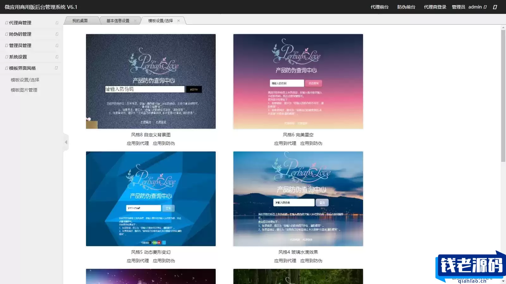Apply 风格5 动态菱形变幻 to 防伪

[164, 261]
